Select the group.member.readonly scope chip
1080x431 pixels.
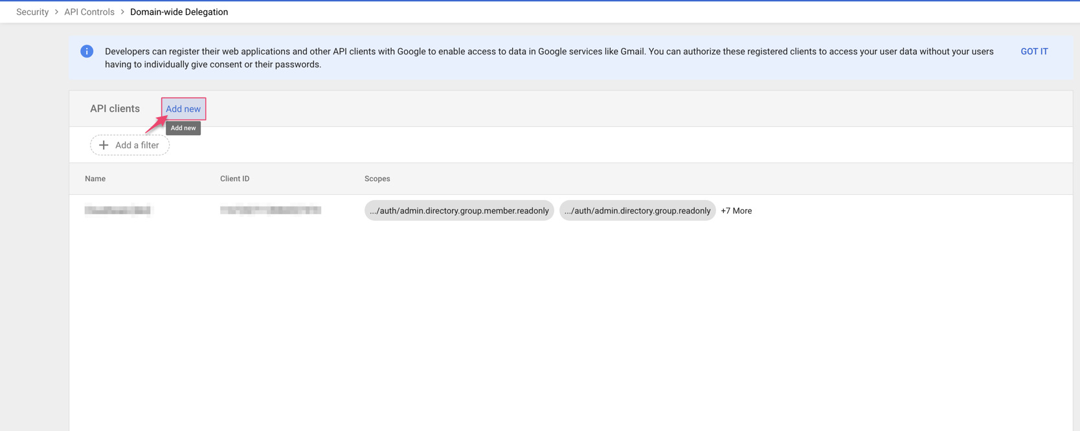tap(459, 211)
